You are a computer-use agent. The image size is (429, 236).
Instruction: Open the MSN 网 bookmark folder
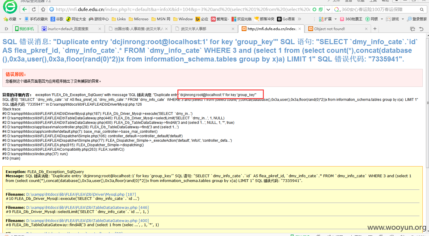pos(161,19)
